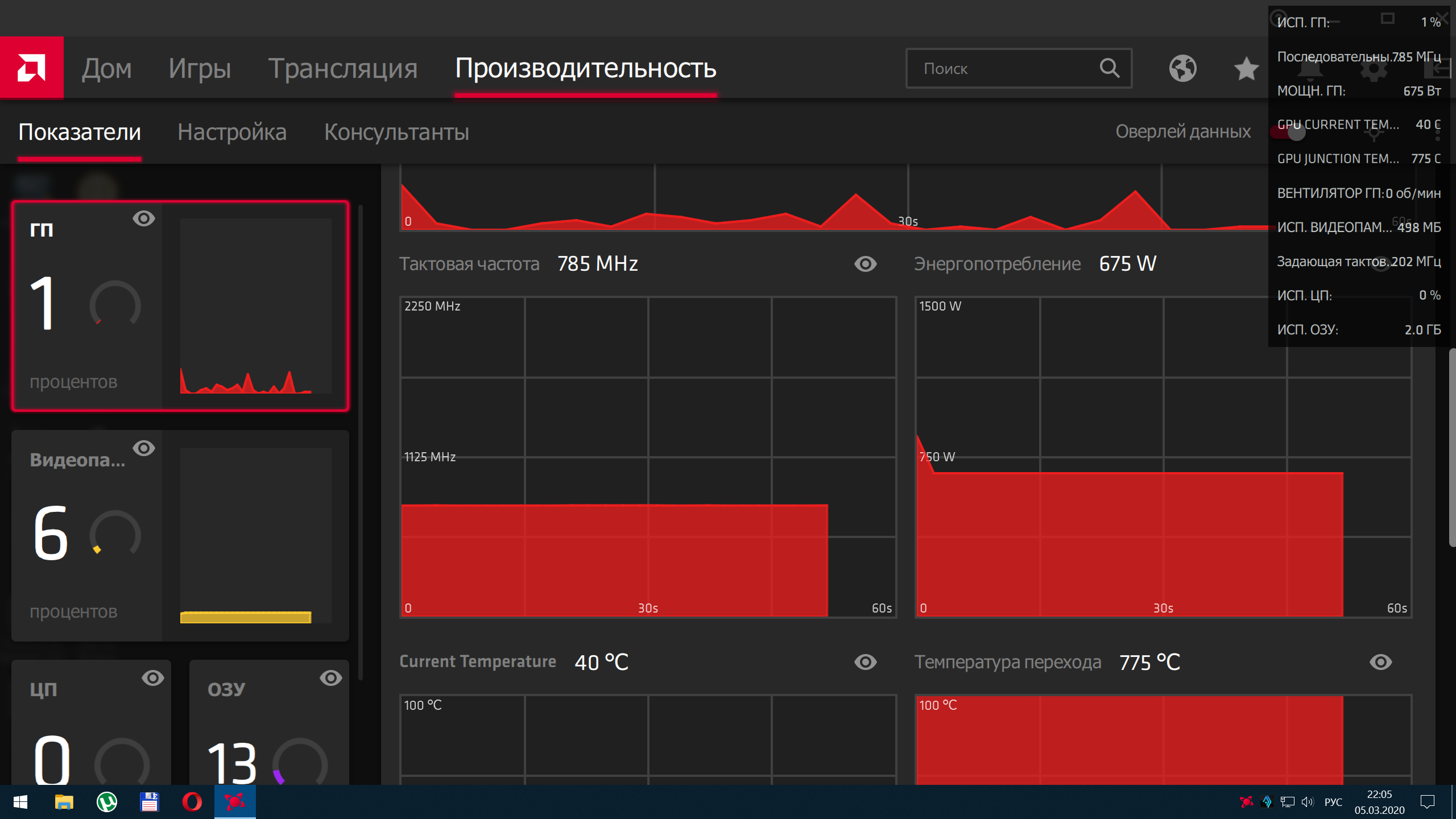Toggle eye icon on Видеопамять tile

[143, 448]
